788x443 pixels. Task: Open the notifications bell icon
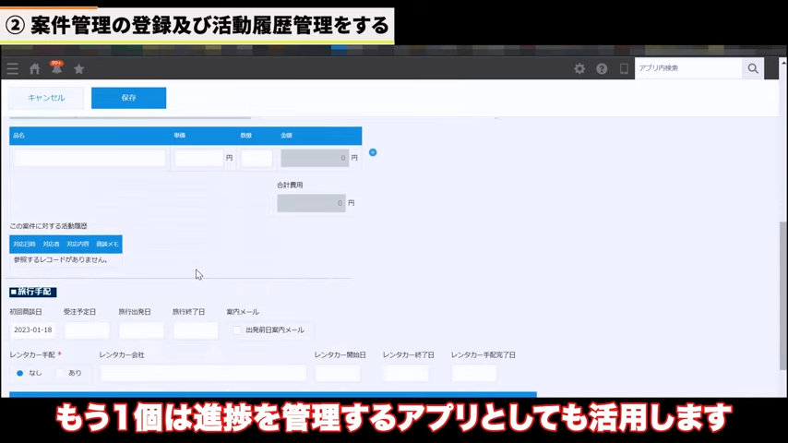click(56, 68)
